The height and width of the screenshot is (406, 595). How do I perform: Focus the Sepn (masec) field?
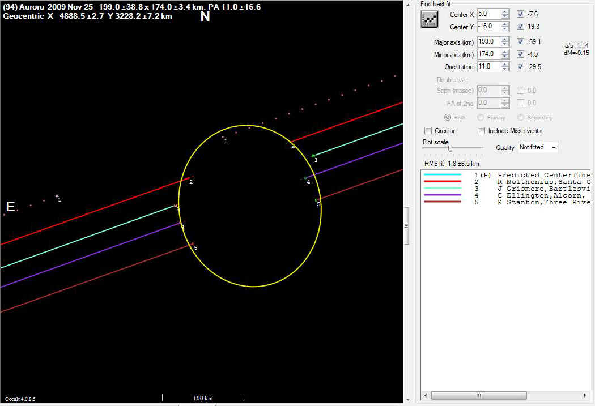[488, 91]
